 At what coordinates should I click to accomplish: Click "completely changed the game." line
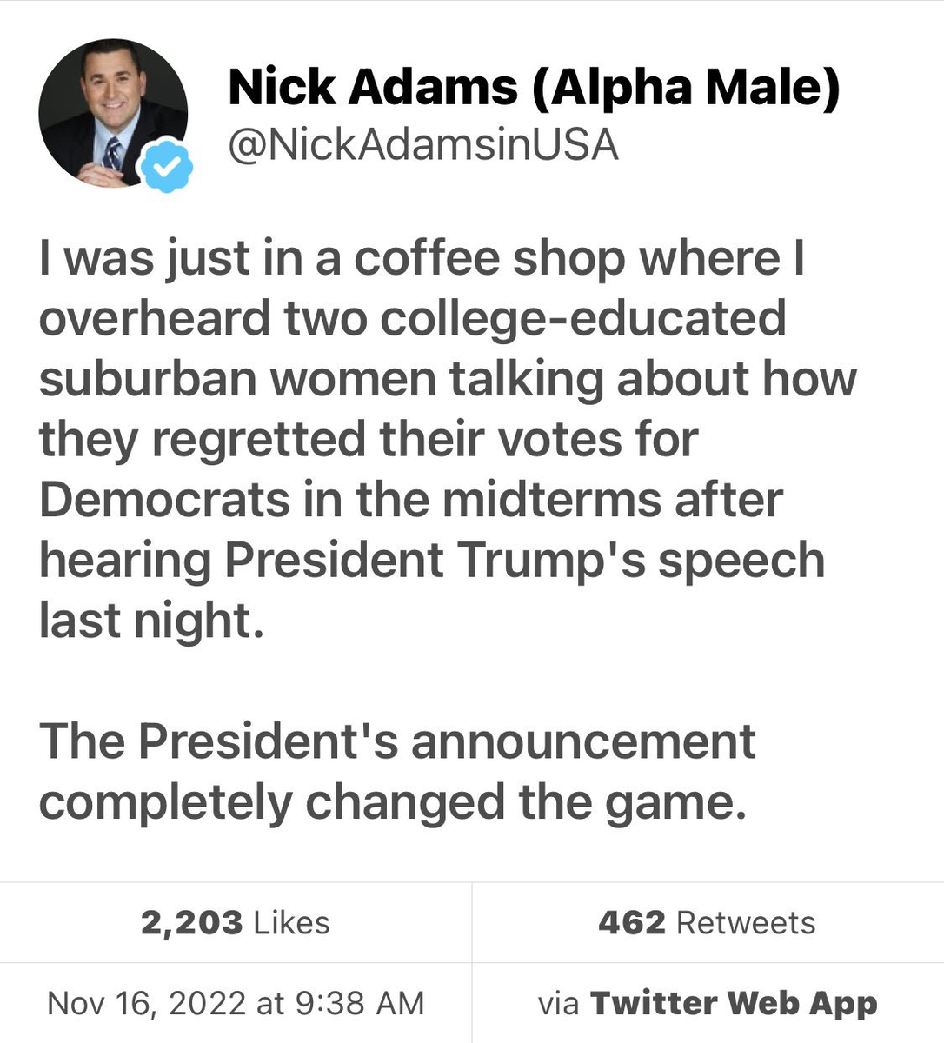(393, 801)
